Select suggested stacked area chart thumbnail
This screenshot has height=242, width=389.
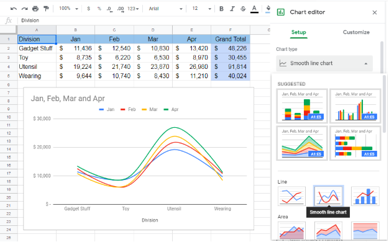tap(302, 143)
